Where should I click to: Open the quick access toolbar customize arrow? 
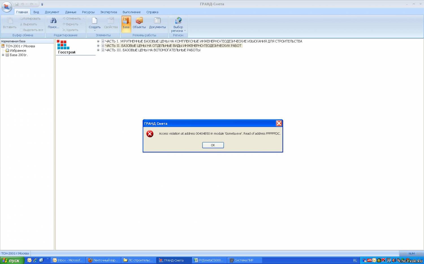point(42,5)
